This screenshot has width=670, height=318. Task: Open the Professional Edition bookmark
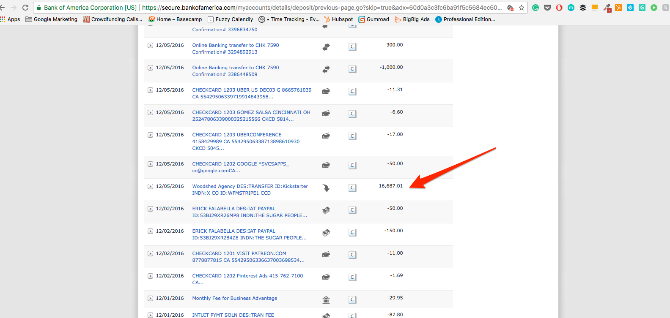465,19
